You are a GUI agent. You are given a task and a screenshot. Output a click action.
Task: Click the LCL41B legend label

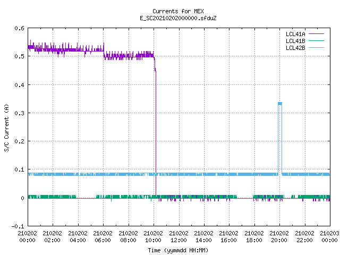[295, 41]
